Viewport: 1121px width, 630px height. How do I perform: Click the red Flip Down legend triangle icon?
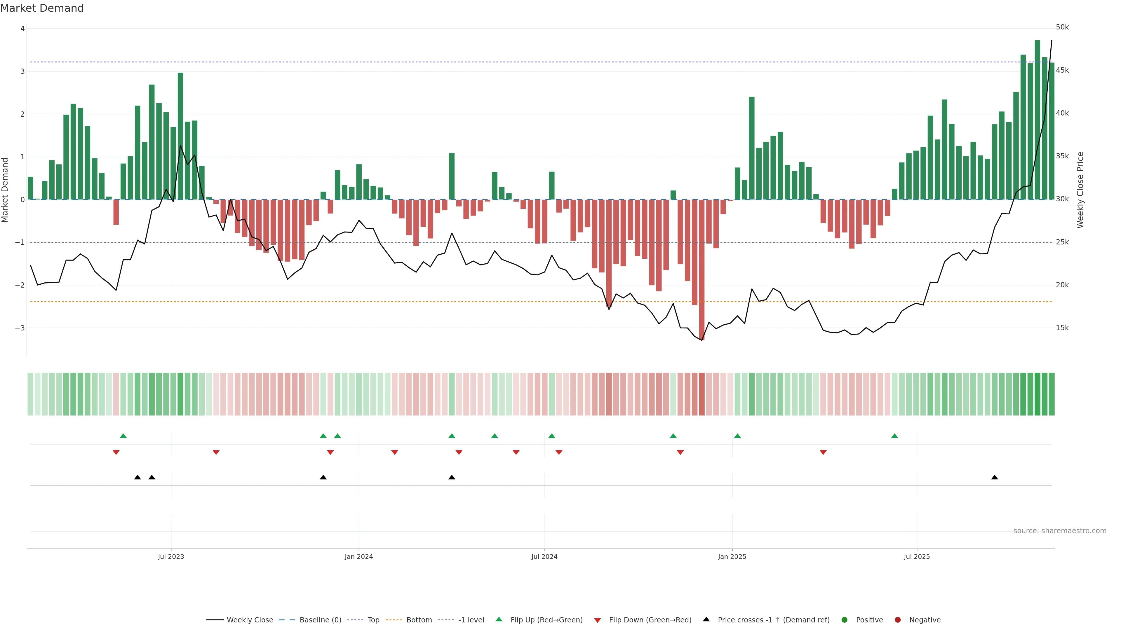(x=598, y=620)
